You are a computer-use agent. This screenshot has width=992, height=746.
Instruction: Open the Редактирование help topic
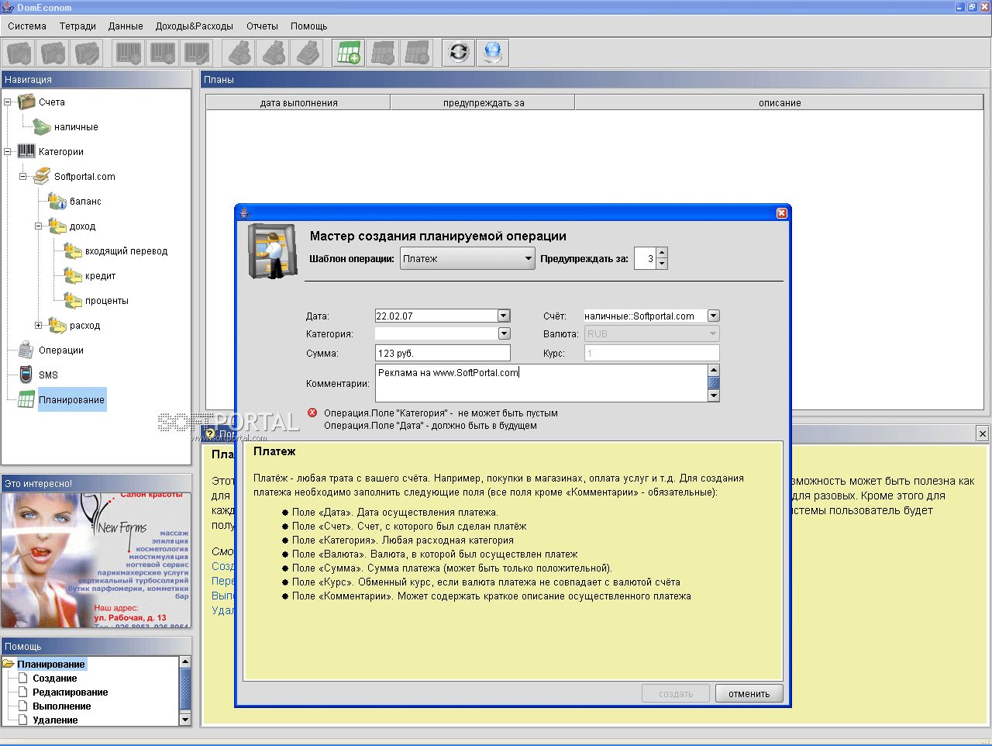71,692
